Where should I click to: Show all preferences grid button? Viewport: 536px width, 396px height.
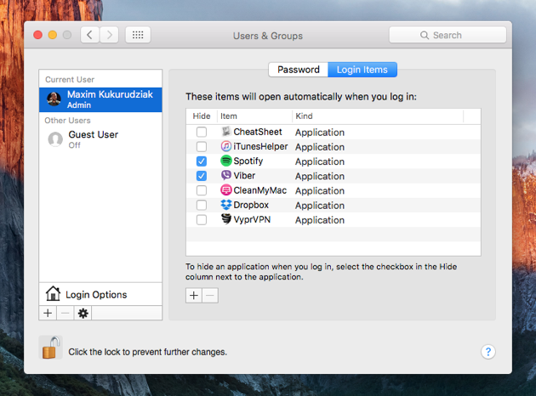click(x=138, y=35)
